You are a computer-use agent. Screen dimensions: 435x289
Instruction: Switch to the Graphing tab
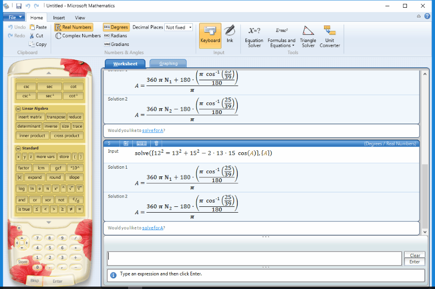[x=168, y=63]
